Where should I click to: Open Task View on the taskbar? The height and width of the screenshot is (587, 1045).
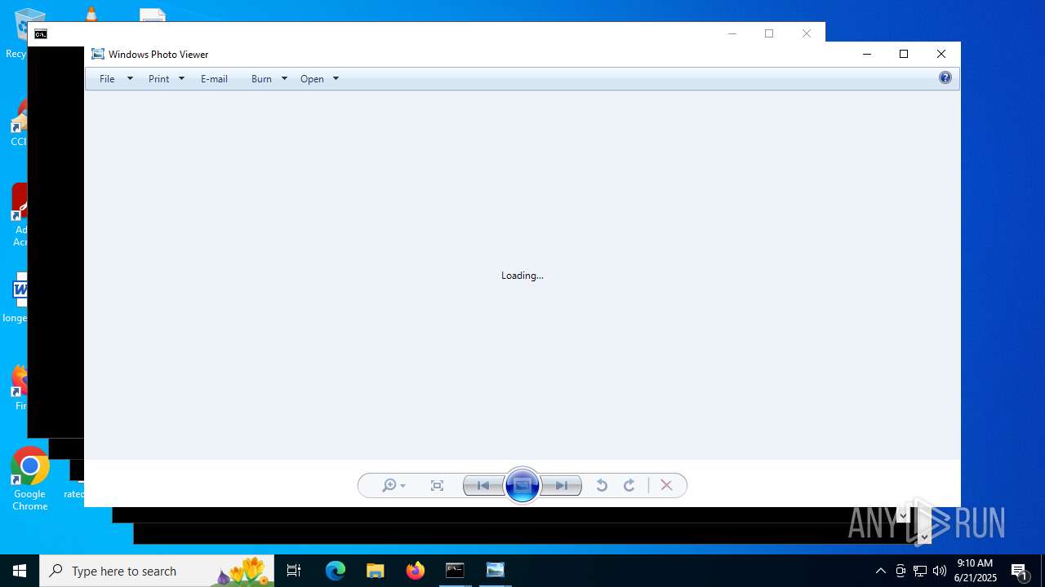pyautogui.click(x=294, y=571)
